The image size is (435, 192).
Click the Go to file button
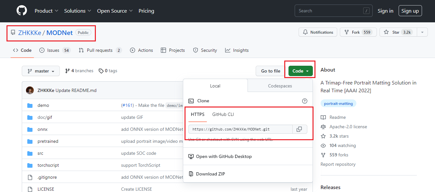[271, 71]
